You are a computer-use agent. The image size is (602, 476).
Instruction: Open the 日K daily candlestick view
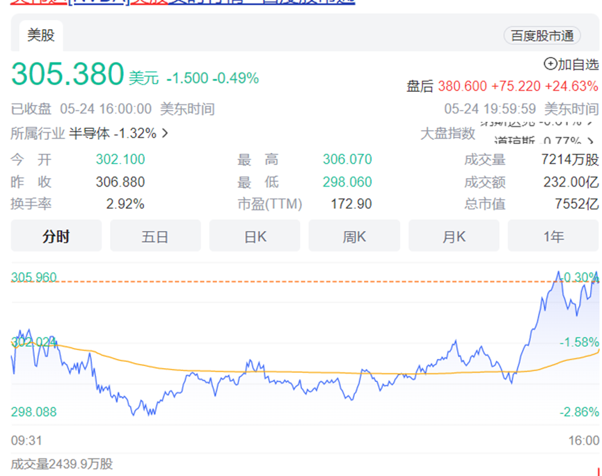click(x=255, y=236)
